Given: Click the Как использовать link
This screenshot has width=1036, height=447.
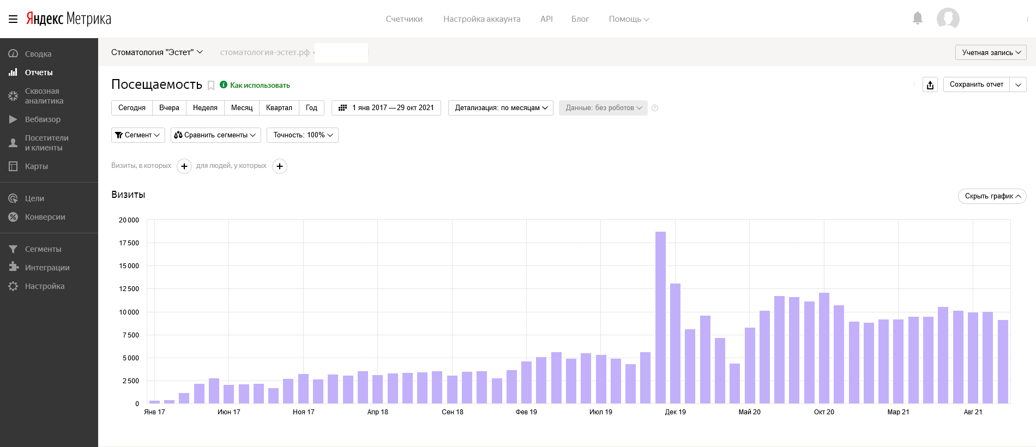Looking at the screenshot, I should (260, 85).
